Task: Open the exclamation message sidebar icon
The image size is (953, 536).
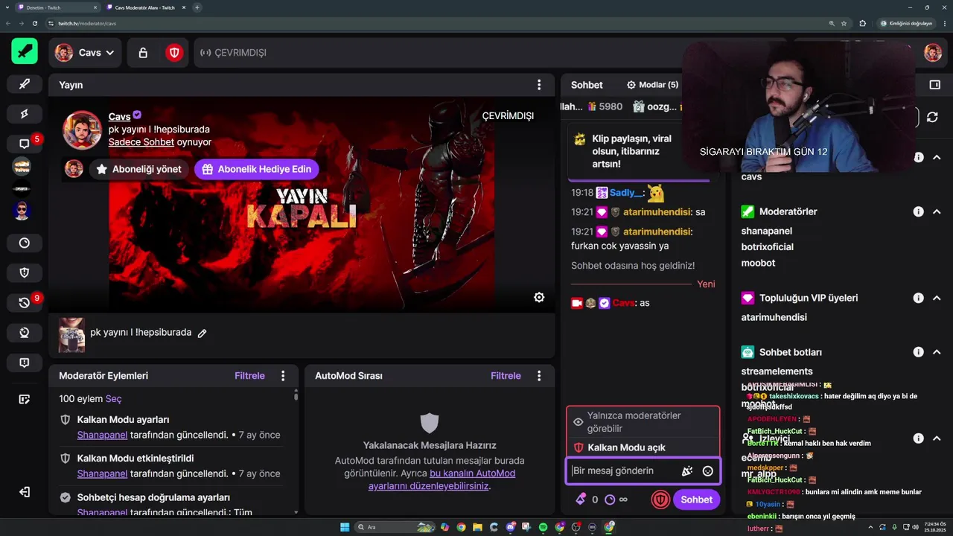Action: [24, 363]
